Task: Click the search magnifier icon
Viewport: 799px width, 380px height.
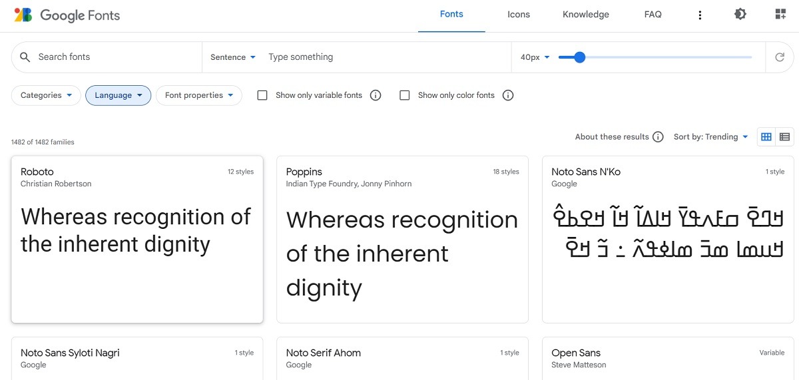Action: 25,57
